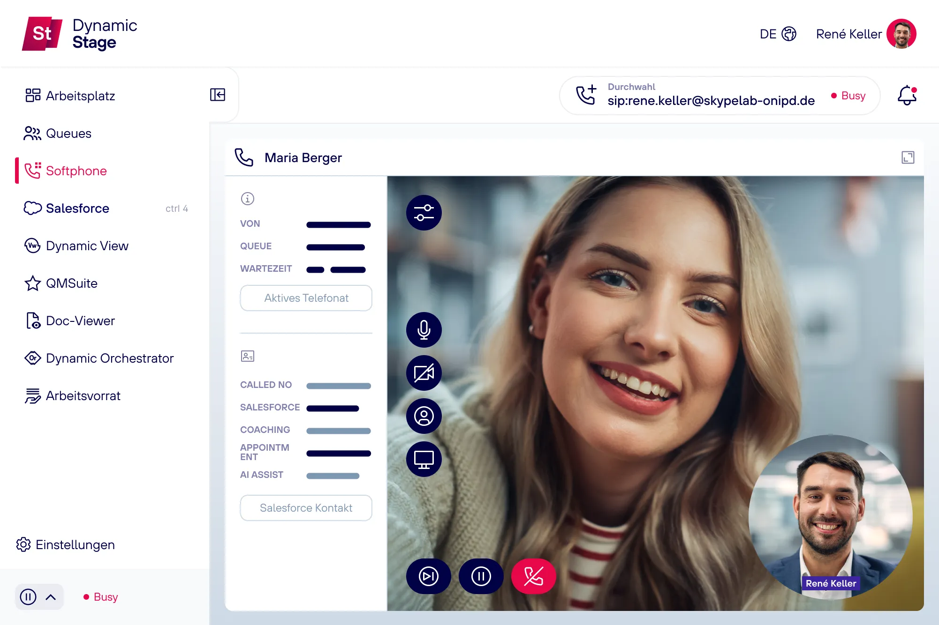Viewport: 939px width, 625px height.
Task: Click the user profile circle button
Action: pyautogui.click(x=424, y=416)
